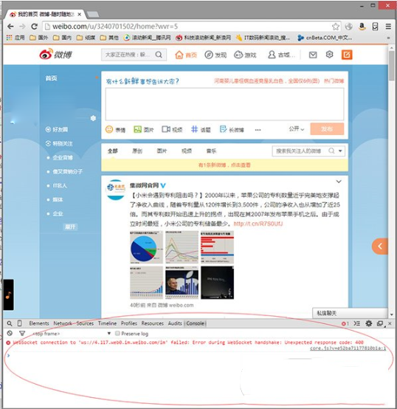Screen dimensions: 397x409
Task: Click the page vertical scrollbar
Action: (x=391, y=66)
